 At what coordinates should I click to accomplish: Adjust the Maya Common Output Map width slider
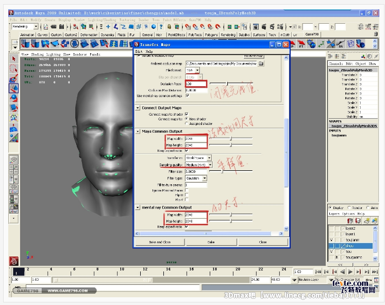click(231, 139)
